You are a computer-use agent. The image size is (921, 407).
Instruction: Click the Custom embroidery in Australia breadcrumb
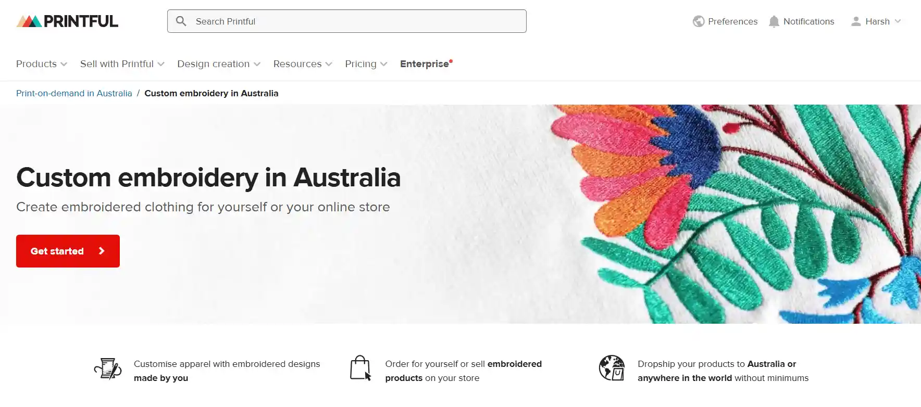[x=211, y=93]
